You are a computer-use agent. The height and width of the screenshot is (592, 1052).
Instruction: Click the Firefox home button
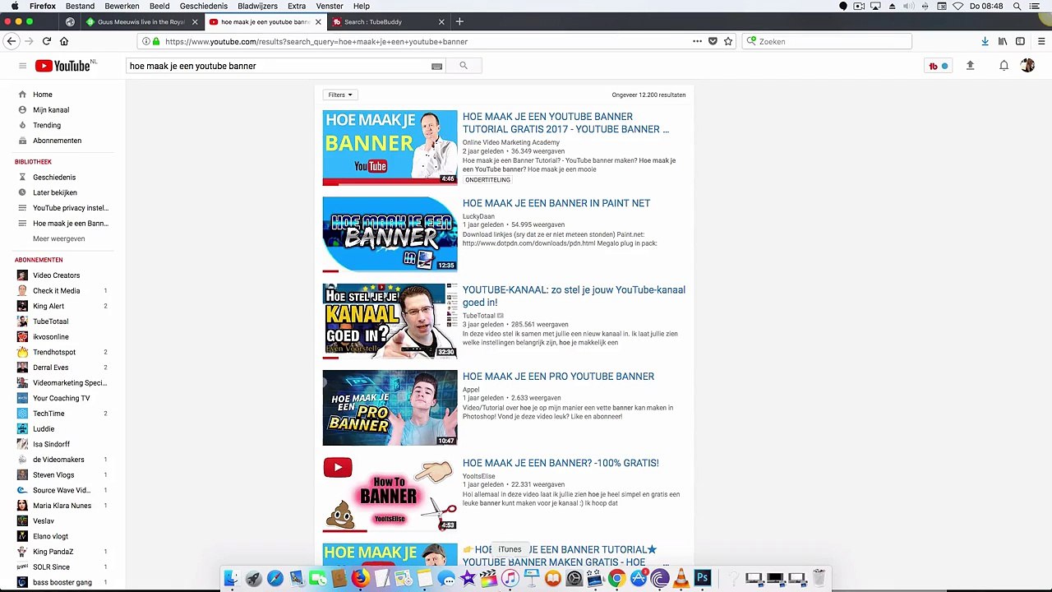coord(64,41)
